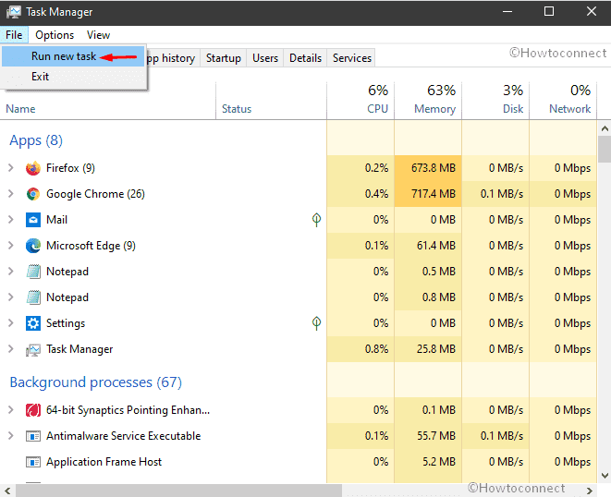
Task: Switch to the Startup tab
Action: pyautogui.click(x=224, y=58)
